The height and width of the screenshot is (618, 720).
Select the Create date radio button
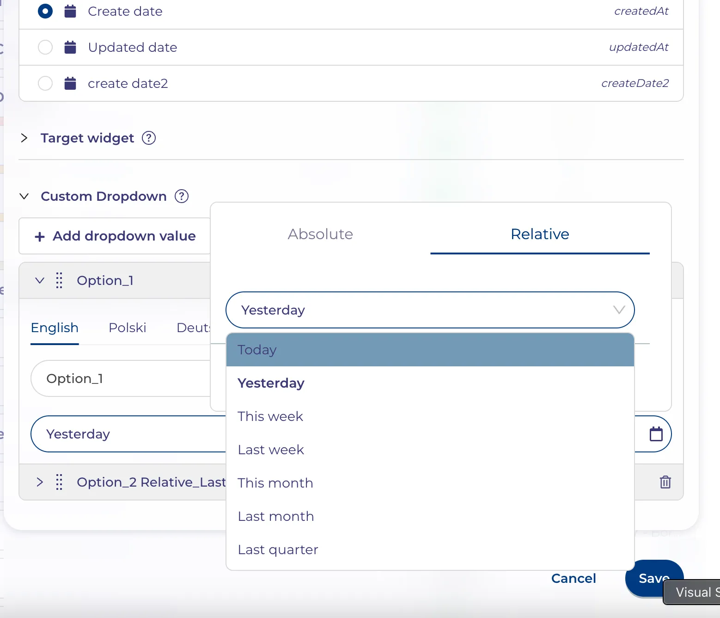pos(45,11)
